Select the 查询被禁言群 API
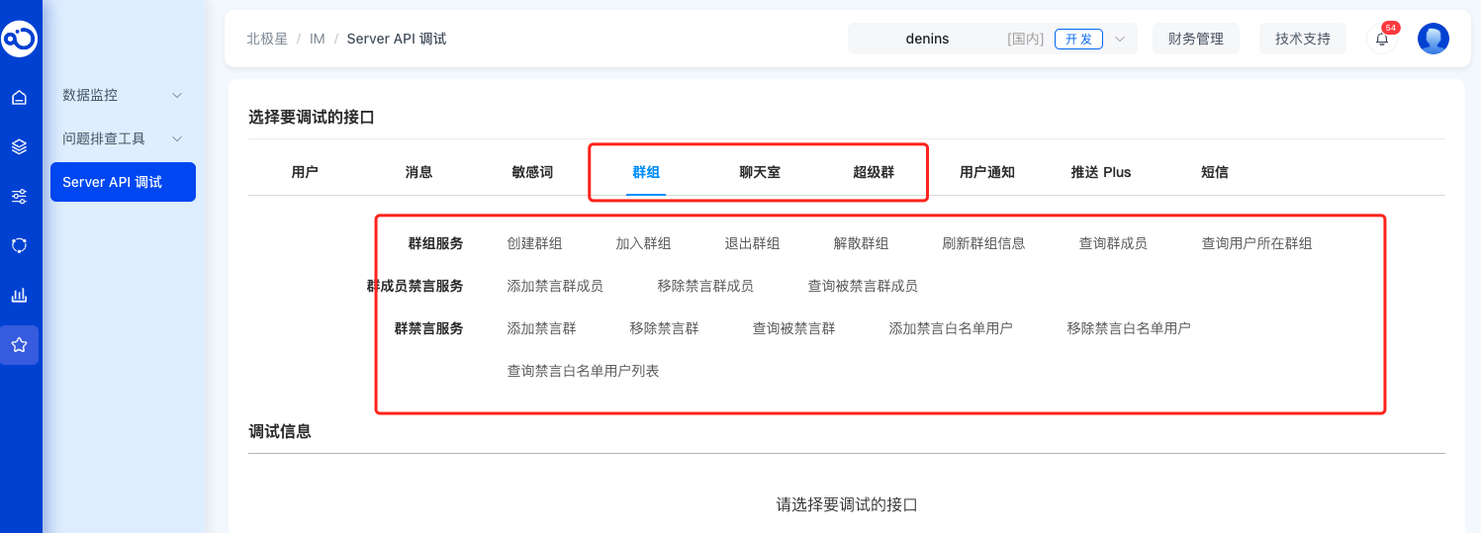This screenshot has height=533, width=1481. [x=794, y=328]
